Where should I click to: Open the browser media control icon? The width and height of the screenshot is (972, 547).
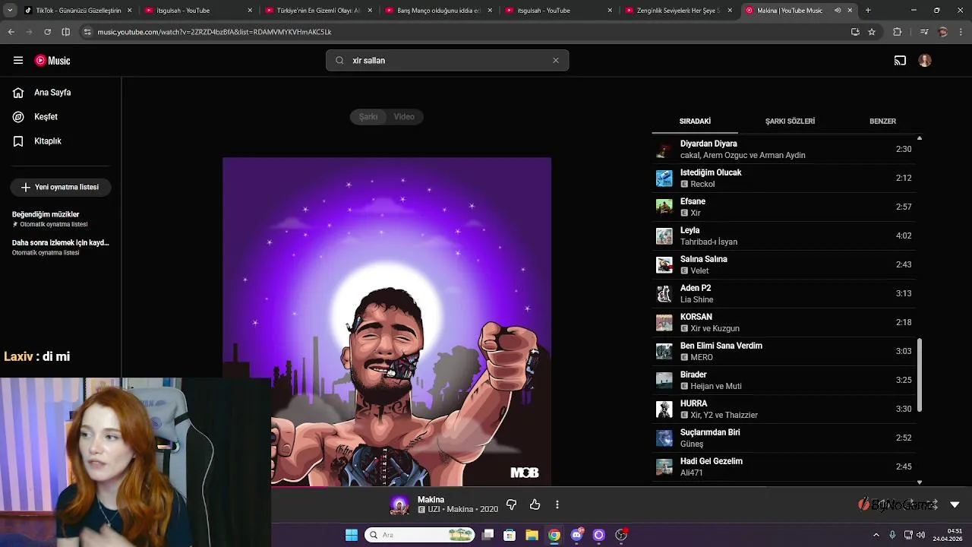924,32
